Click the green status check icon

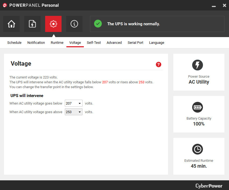pyautogui.click(x=98, y=24)
